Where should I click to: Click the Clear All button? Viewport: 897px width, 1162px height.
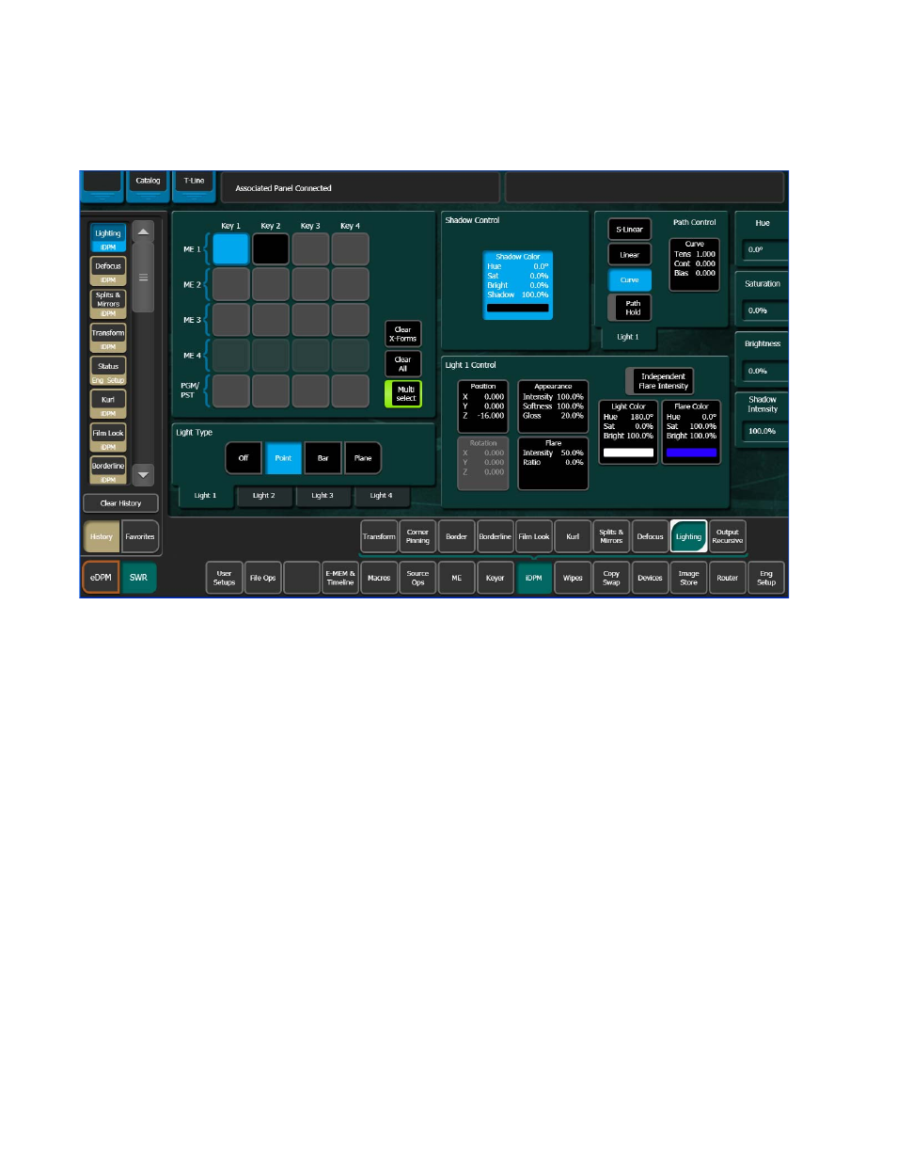coord(403,364)
